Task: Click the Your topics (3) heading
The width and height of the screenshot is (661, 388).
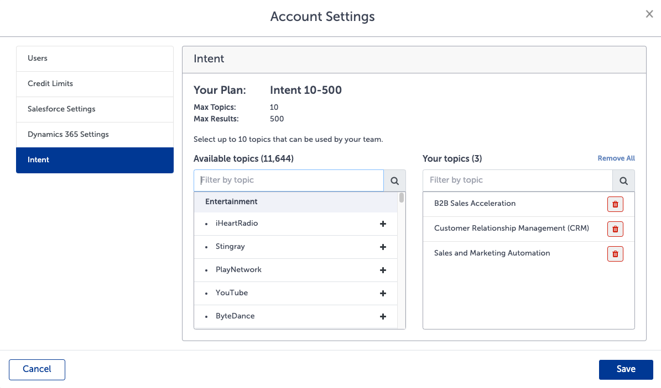Action: point(452,158)
